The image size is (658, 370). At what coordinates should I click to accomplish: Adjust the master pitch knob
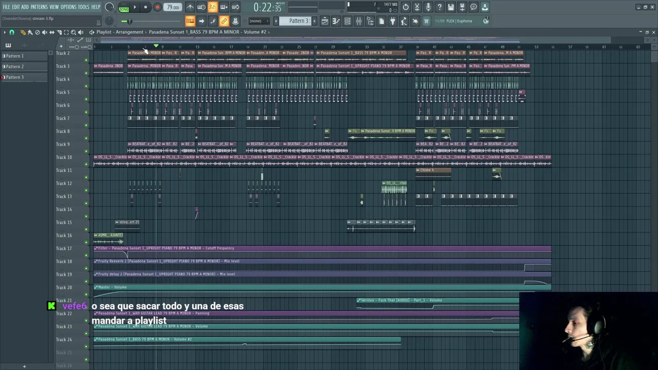[109, 21]
